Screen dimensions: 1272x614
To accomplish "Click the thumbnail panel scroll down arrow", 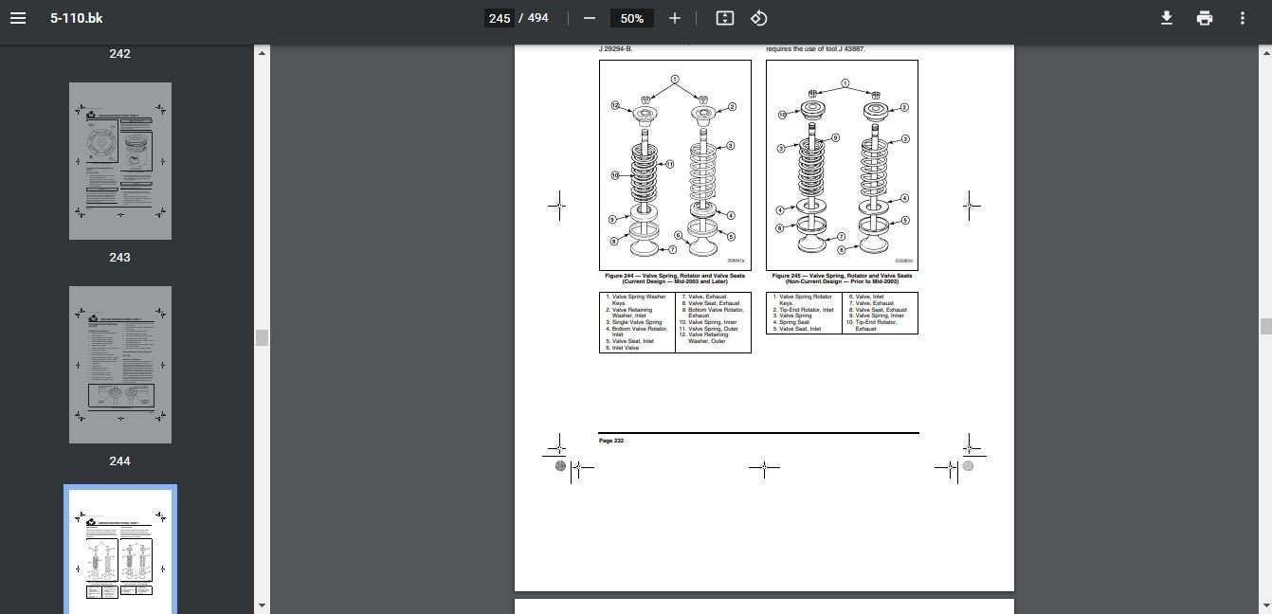I will point(263,605).
